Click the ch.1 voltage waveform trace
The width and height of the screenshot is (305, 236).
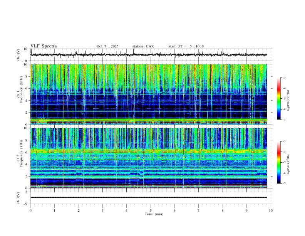click(x=149, y=55)
